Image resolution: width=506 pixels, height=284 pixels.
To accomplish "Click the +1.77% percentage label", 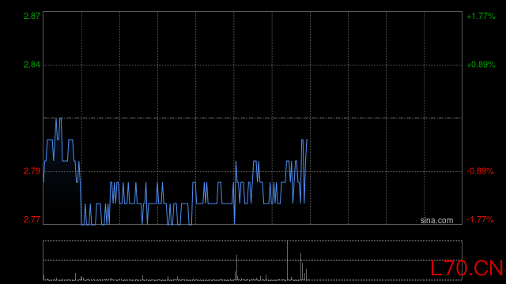I will click(481, 16).
